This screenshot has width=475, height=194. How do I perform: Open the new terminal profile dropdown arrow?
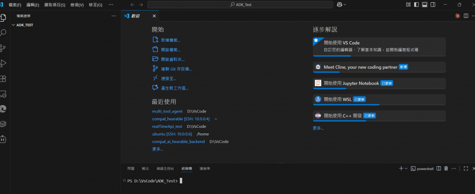click(x=406, y=169)
